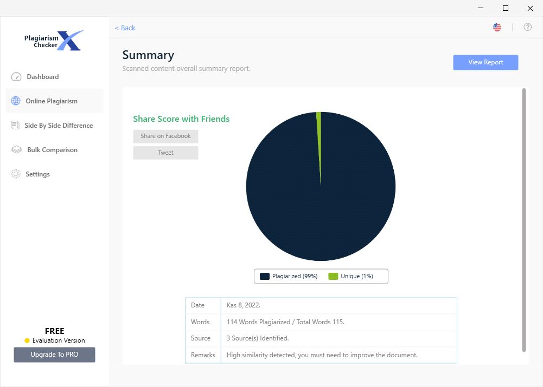Click the 'Summary' page heading
This screenshot has width=543, height=387.
(x=148, y=55)
